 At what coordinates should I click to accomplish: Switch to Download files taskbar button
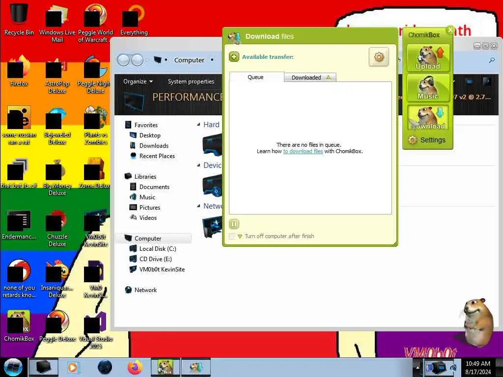196,367
